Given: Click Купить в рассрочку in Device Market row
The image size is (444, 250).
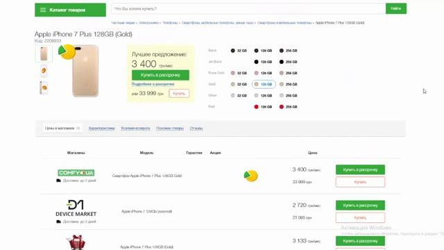Looking at the screenshot, I should 360,206.
